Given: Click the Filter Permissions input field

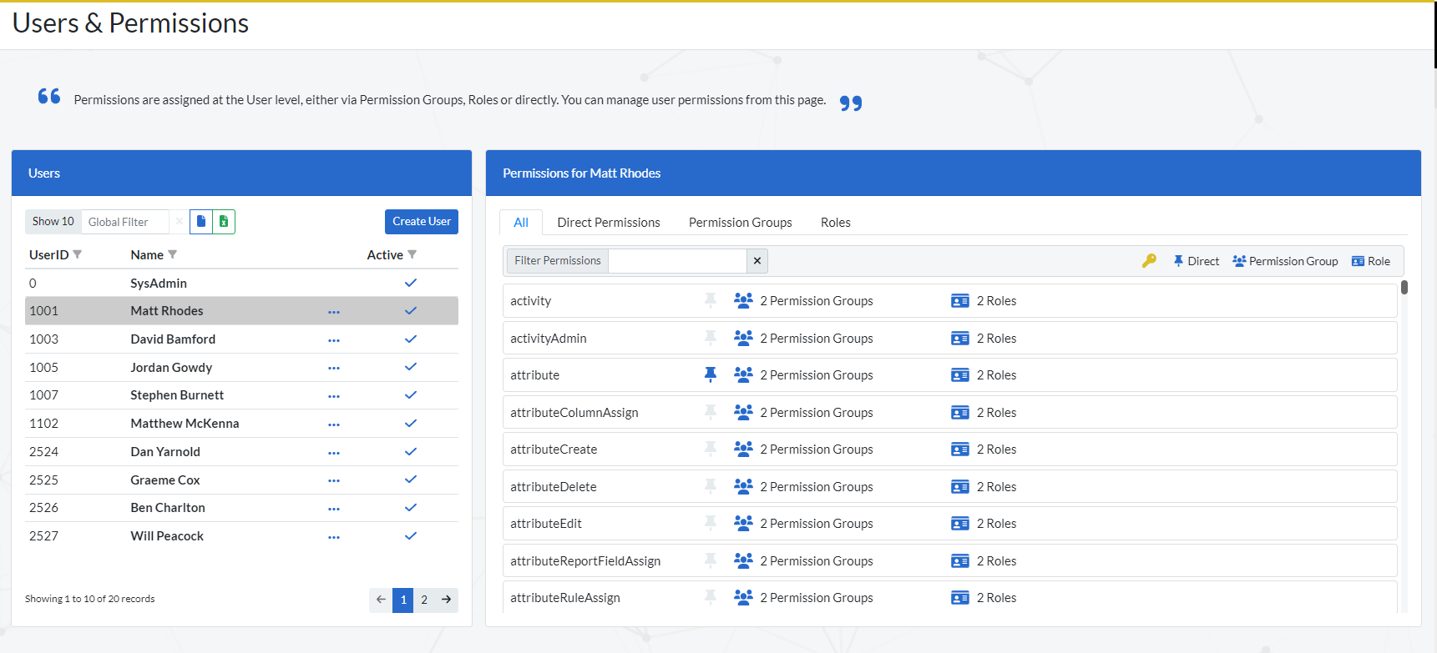Looking at the screenshot, I should tap(677, 261).
